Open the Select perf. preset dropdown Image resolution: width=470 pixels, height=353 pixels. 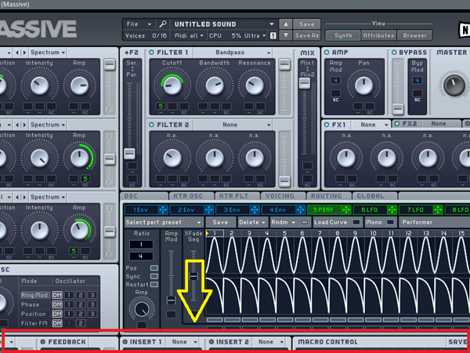pos(164,223)
